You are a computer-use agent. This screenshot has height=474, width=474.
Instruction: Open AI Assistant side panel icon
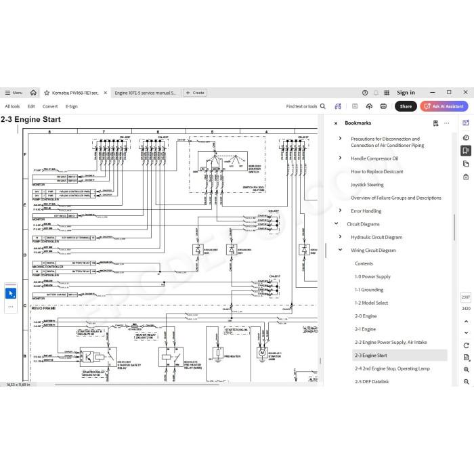point(466,123)
